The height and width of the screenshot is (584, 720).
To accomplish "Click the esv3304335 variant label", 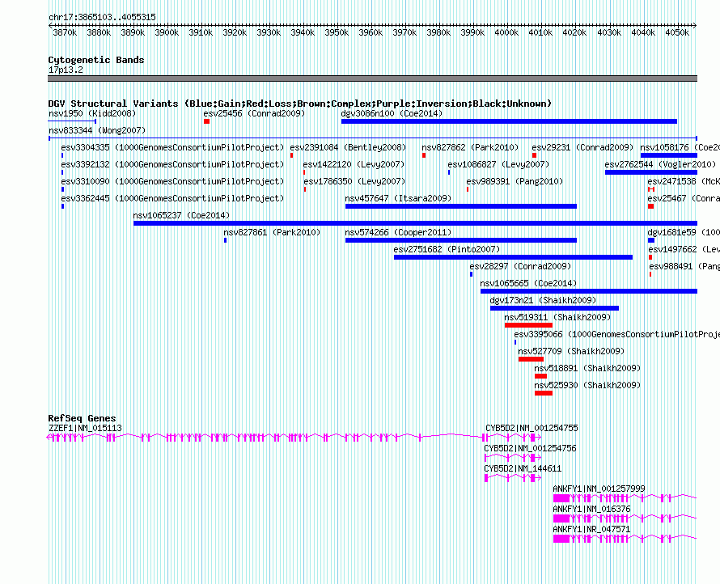I will pyautogui.click(x=172, y=147).
